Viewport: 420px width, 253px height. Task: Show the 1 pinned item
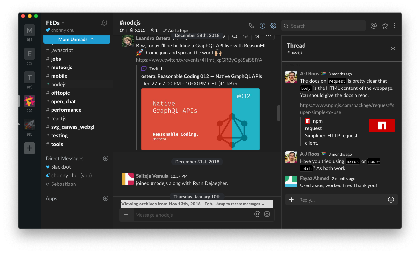coord(154,30)
